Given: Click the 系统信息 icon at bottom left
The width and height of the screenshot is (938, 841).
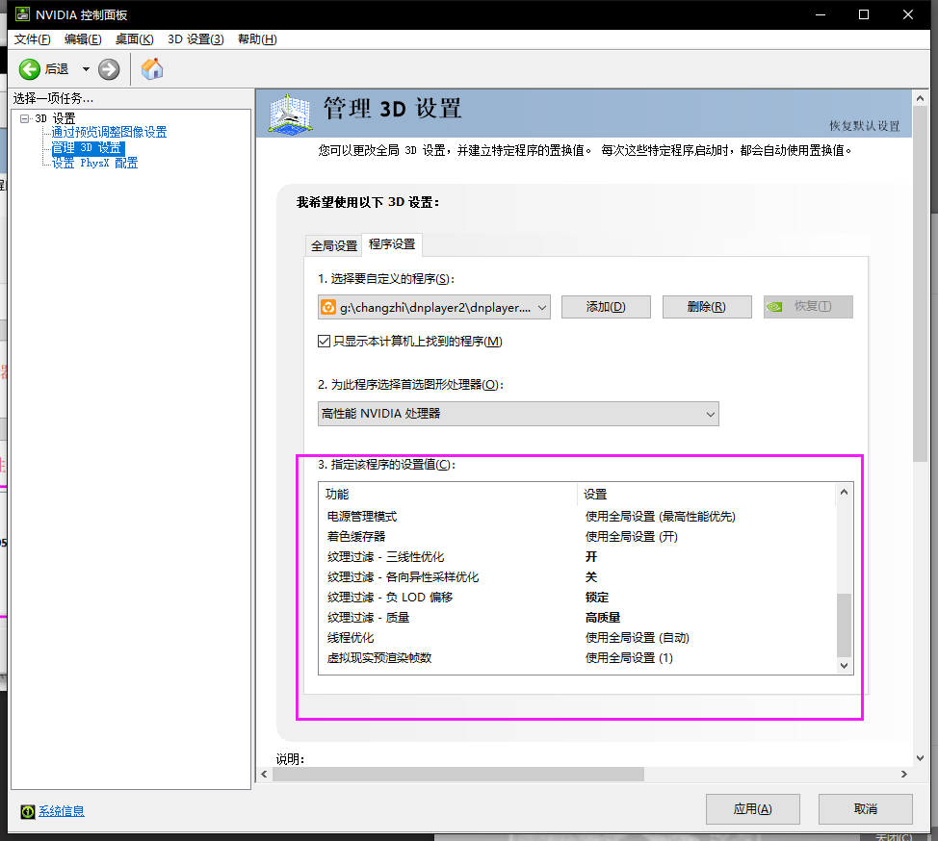Looking at the screenshot, I should click(x=27, y=811).
